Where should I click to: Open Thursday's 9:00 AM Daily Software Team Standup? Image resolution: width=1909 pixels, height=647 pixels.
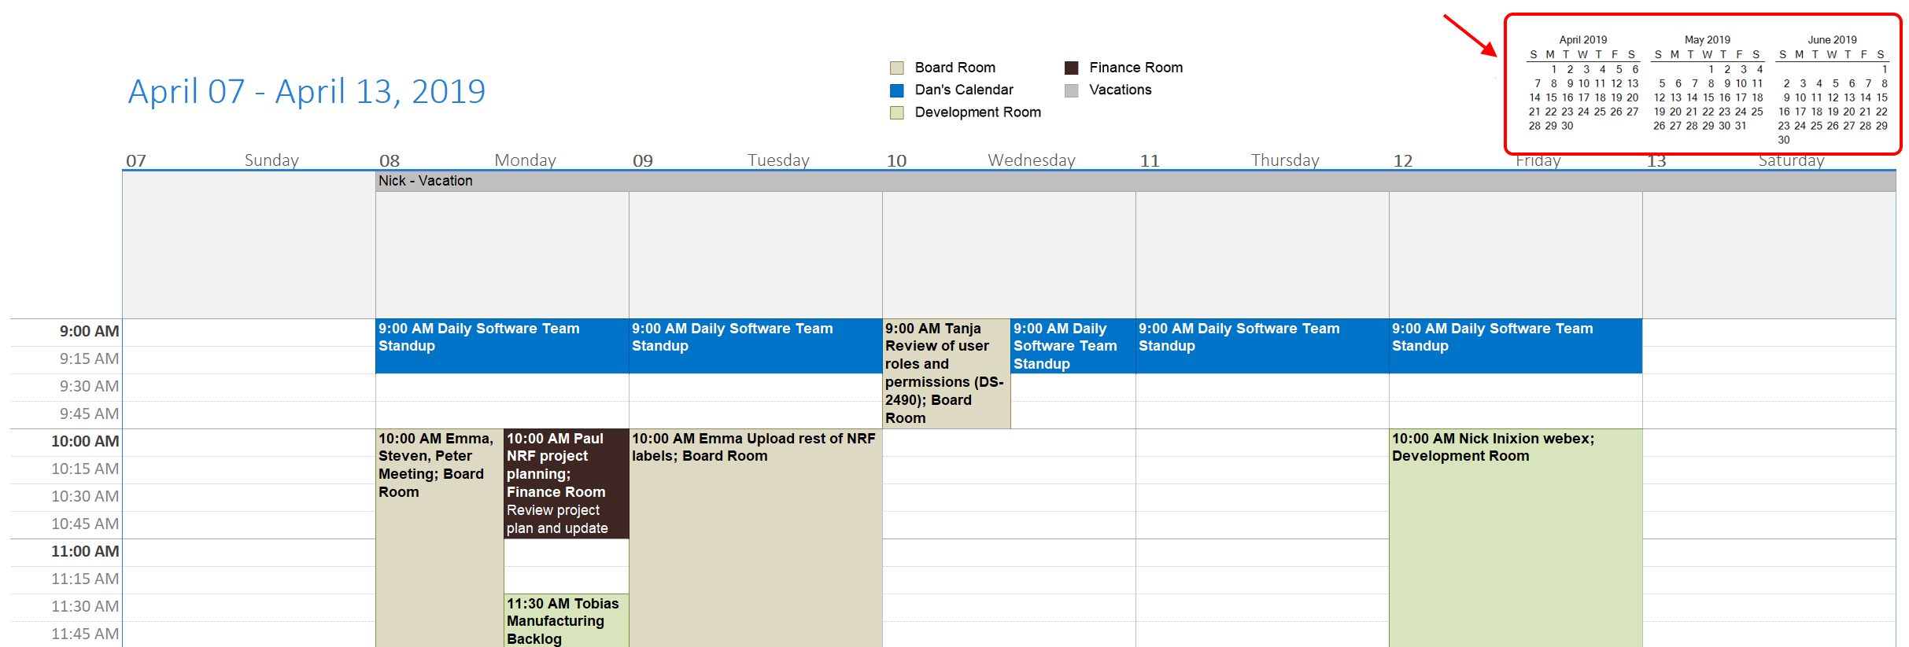[x=1263, y=346]
